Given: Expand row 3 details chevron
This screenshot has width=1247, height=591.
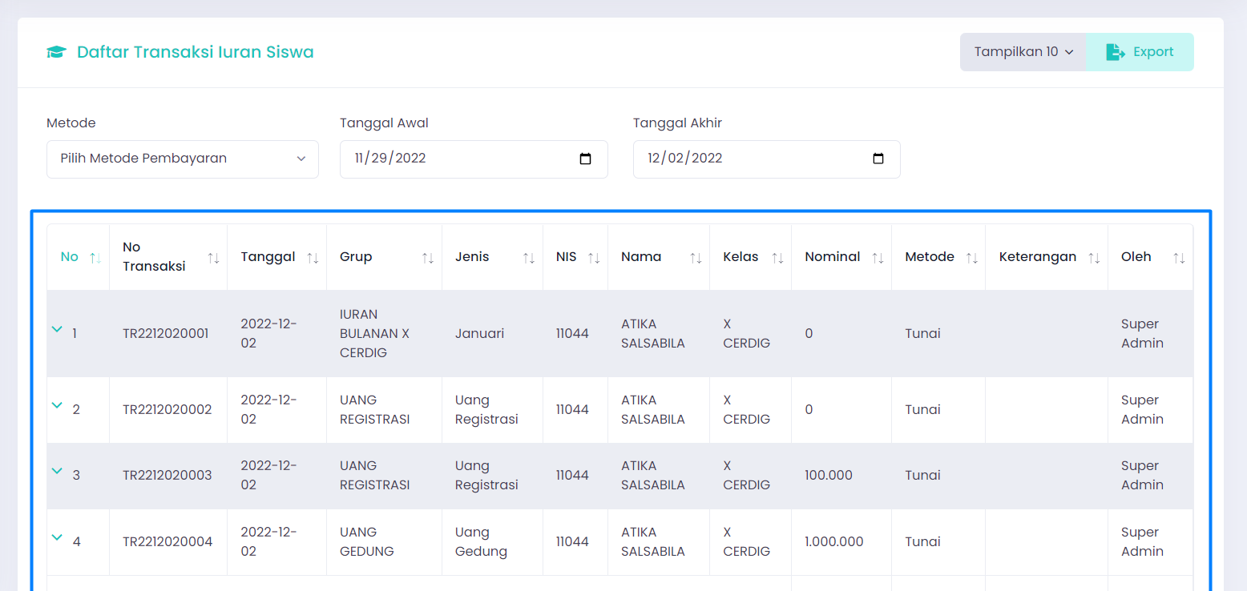Looking at the screenshot, I should tap(57, 471).
